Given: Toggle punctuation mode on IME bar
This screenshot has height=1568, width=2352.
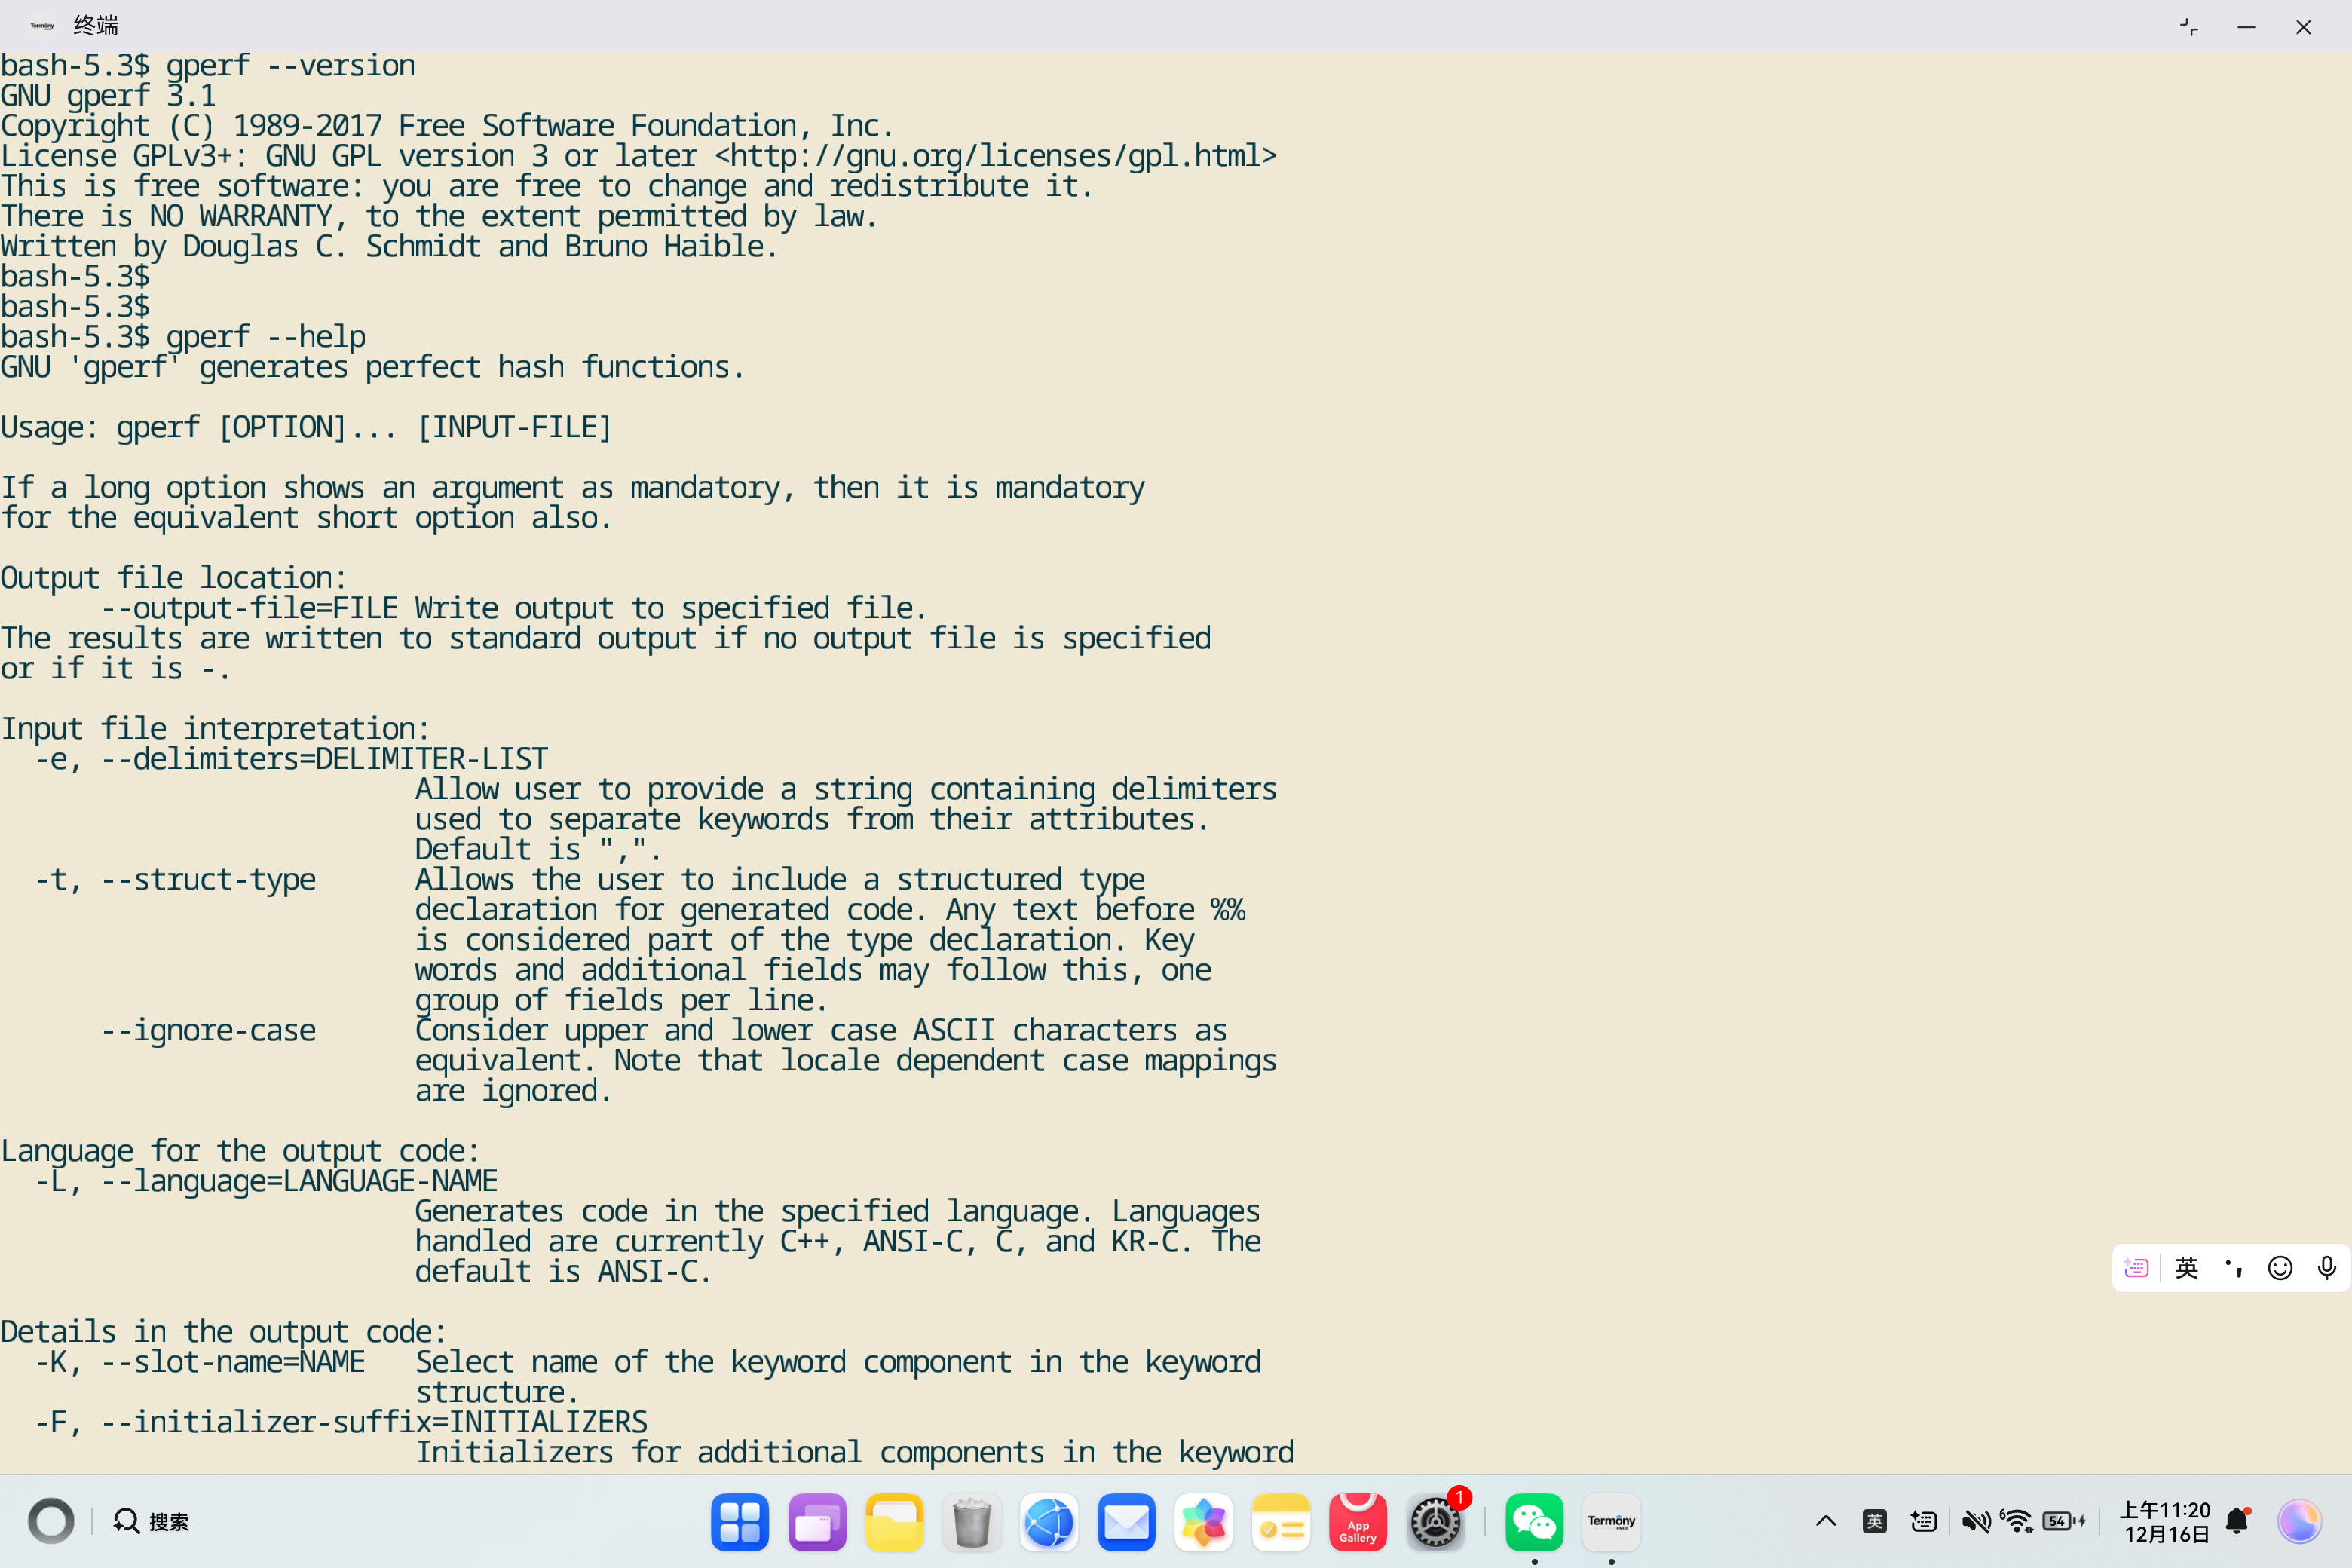Looking at the screenshot, I should point(2233,1268).
